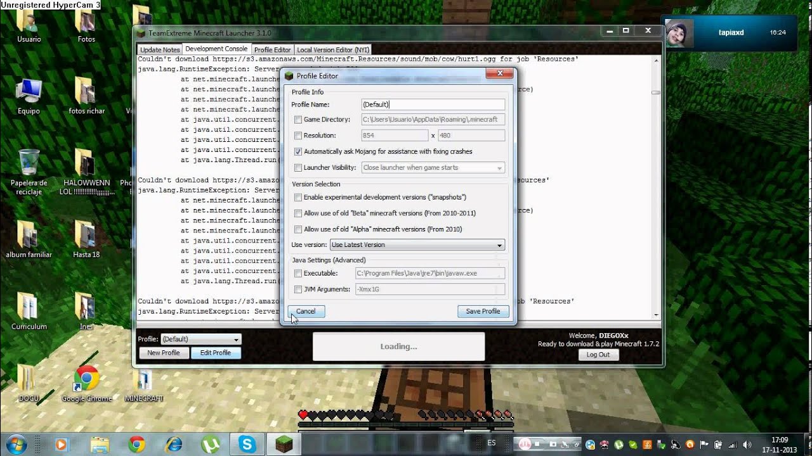Open the MINECRAFT desktop shortcut
The image size is (812, 456).
point(144,384)
